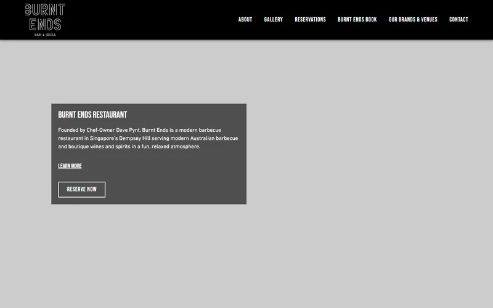The image size is (493, 308).
Task: Click the paragraph mentioning Chef-Owner Dave Pynt
Action: (x=148, y=138)
